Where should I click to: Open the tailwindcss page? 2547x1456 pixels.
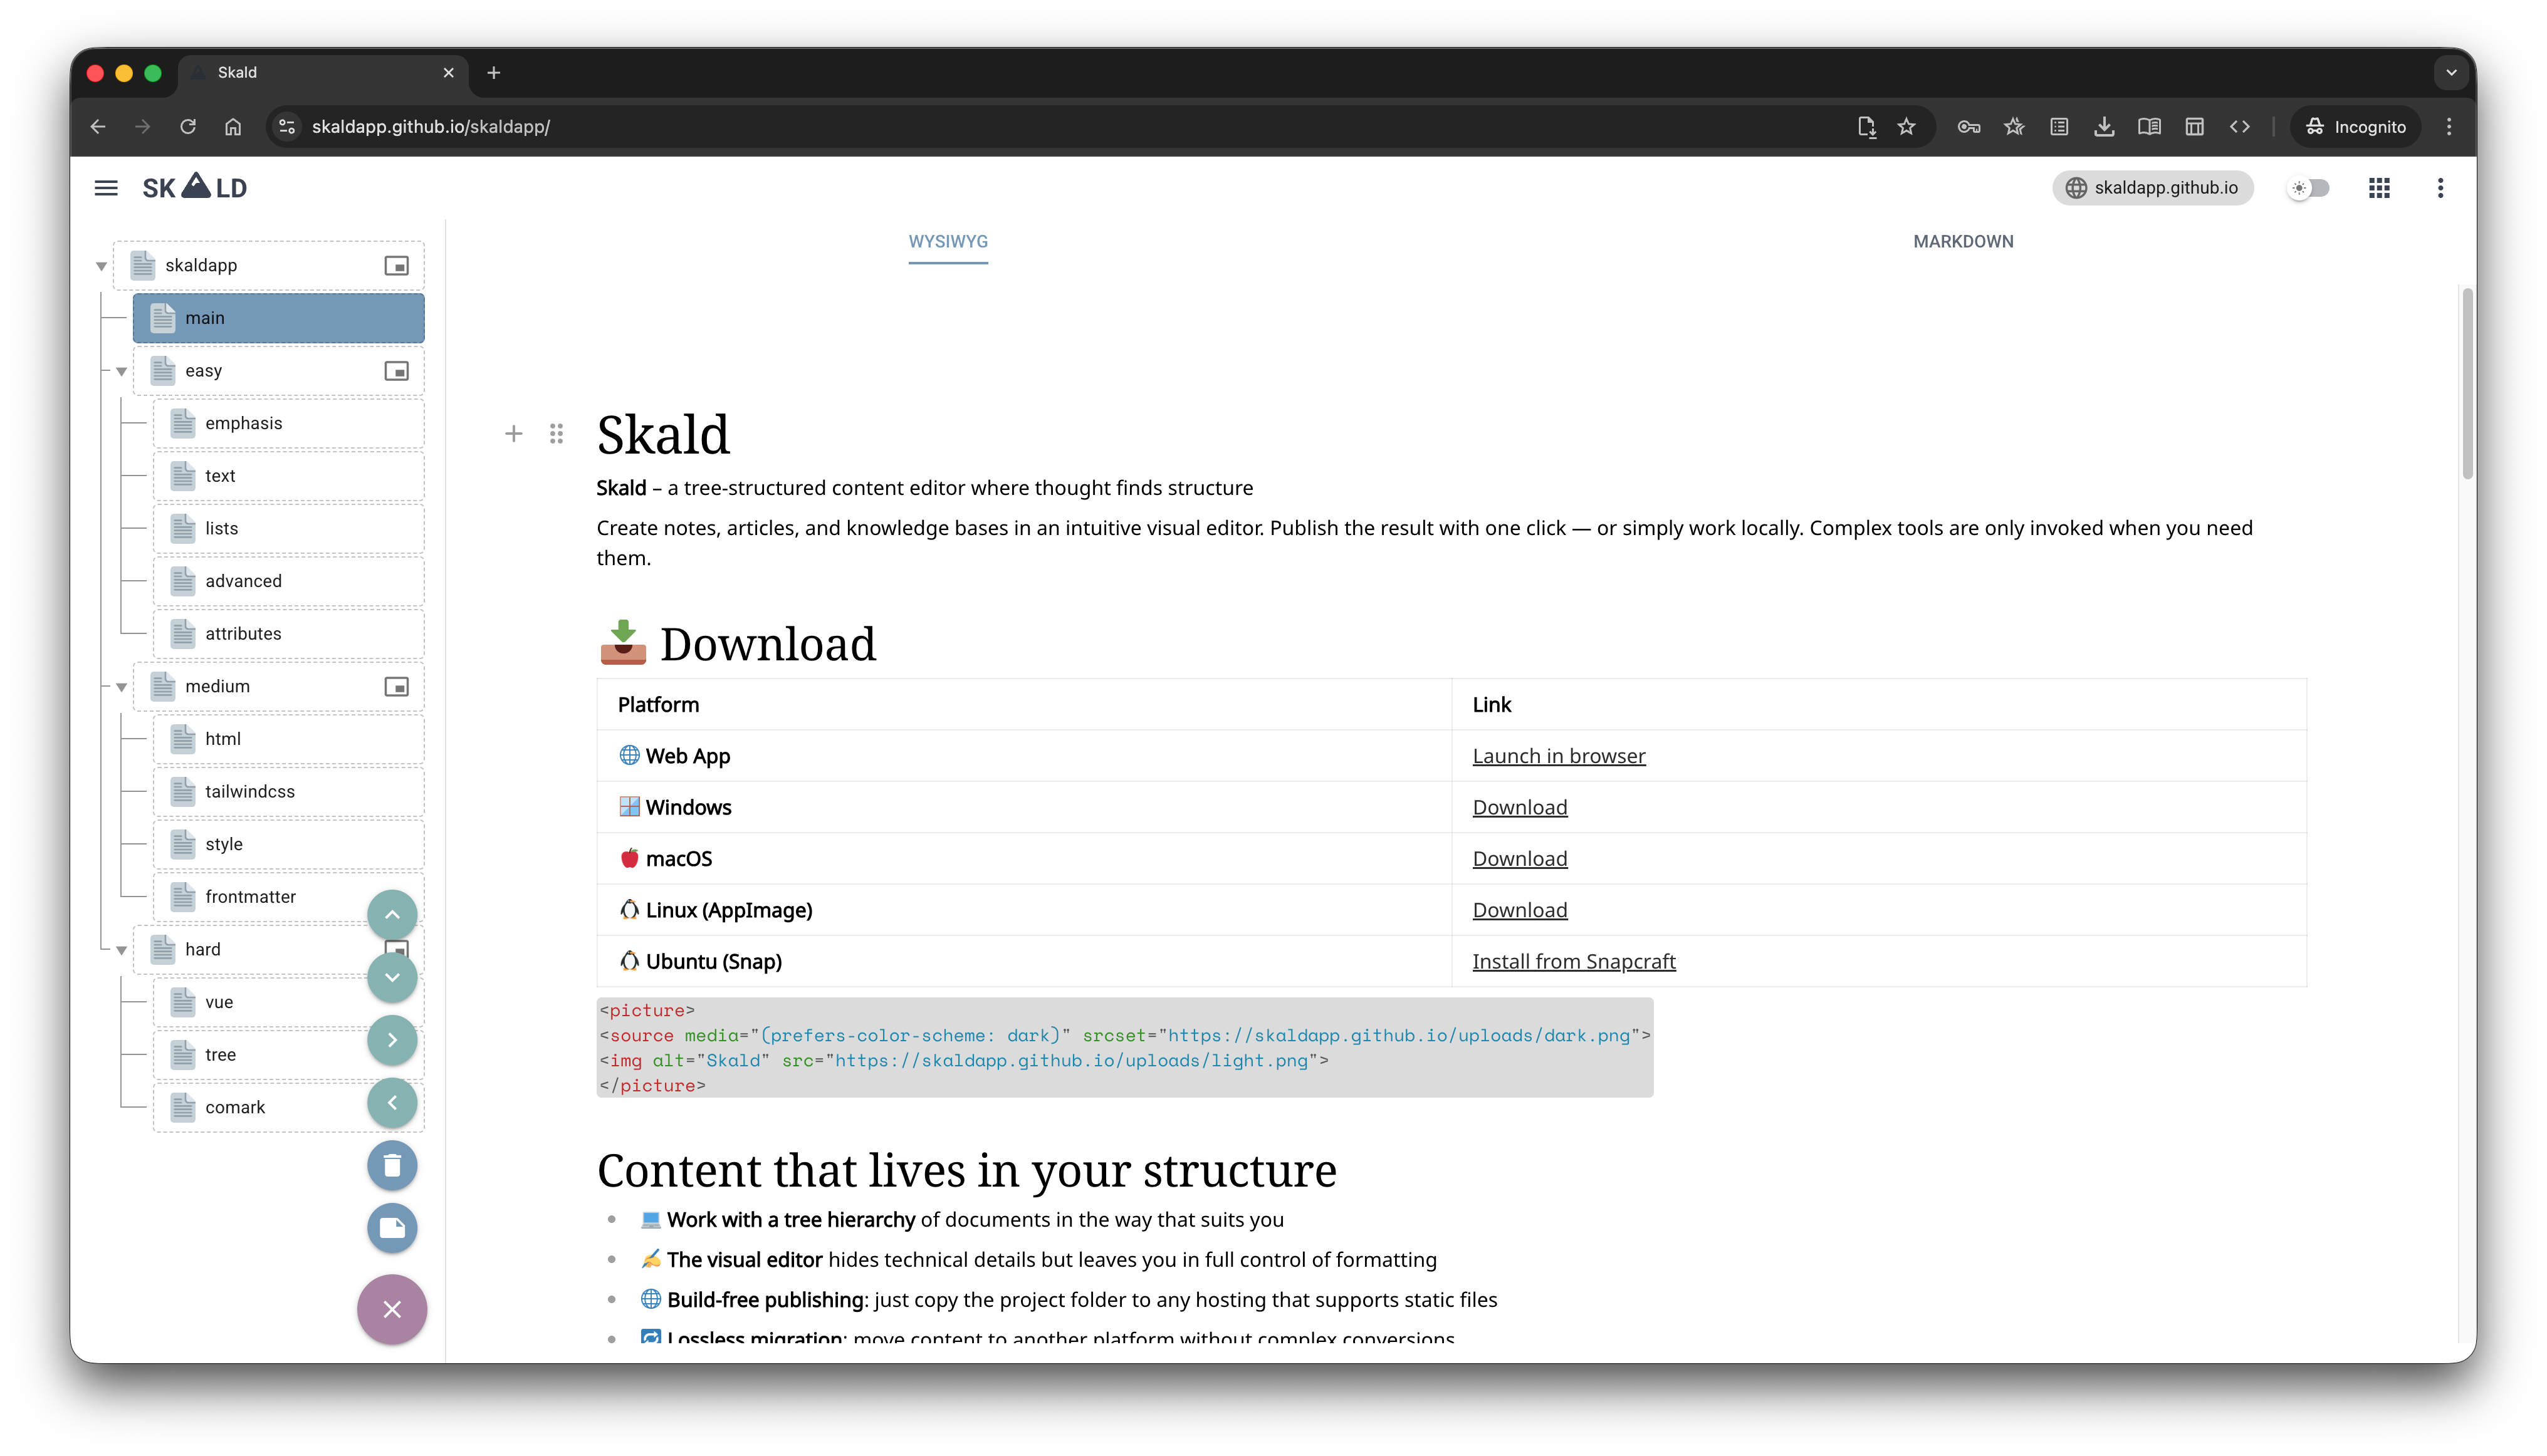click(288, 792)
